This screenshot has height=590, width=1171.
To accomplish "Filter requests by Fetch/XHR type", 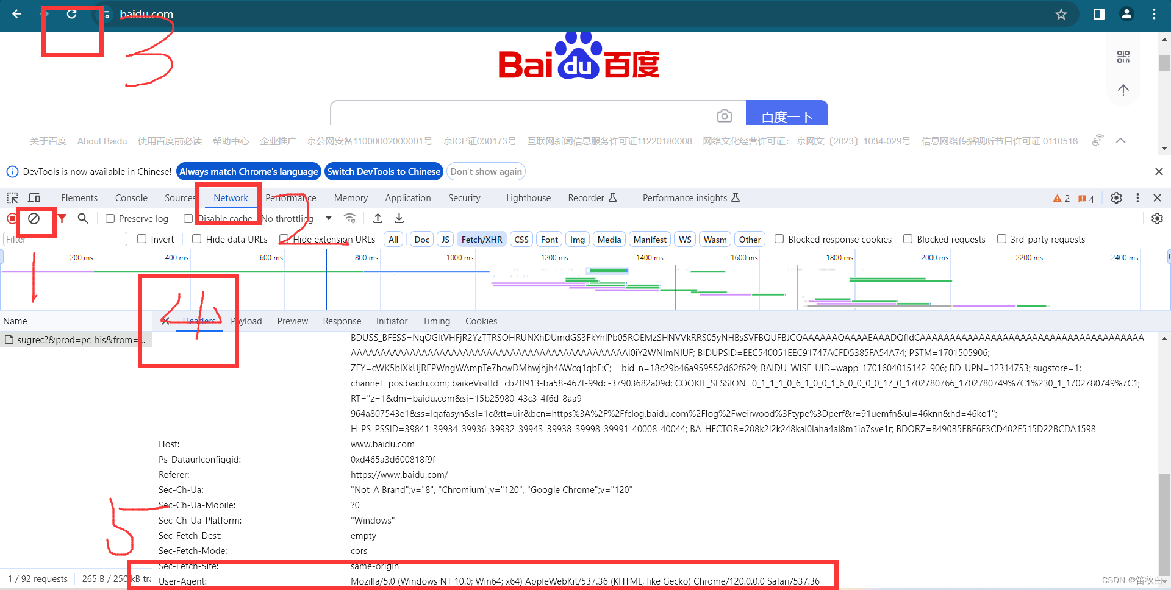I will (482, 240).
